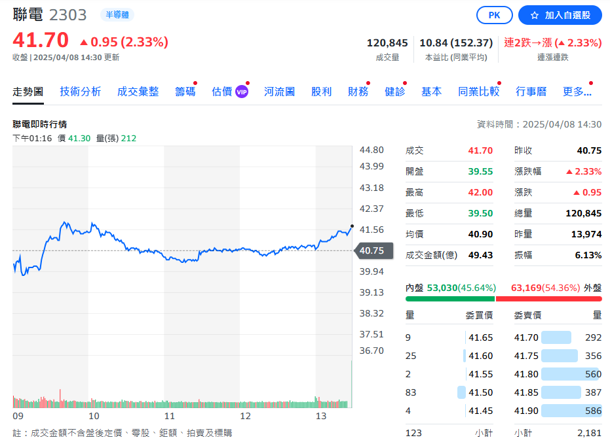Go to the 同業比較 tab
Viewport: 610px width, 444px height.
coord(478,92)
